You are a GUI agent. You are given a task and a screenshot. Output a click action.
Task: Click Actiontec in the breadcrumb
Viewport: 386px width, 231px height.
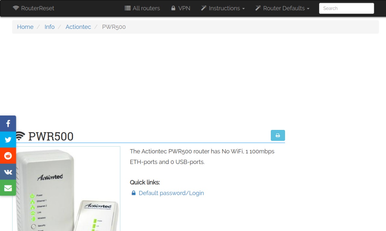[78, 27]
